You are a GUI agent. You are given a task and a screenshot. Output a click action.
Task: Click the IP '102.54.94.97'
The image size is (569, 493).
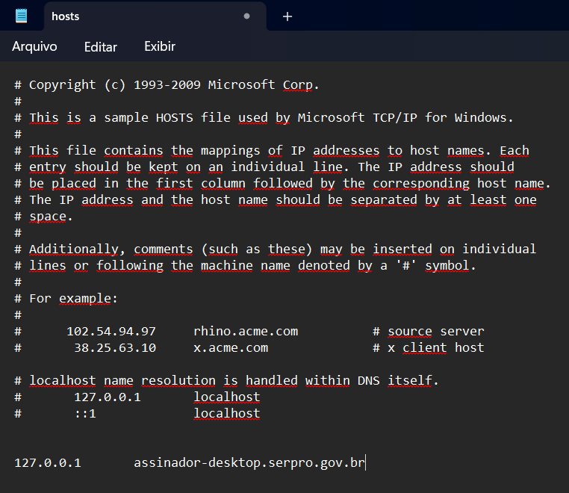(x=111, y=332)
